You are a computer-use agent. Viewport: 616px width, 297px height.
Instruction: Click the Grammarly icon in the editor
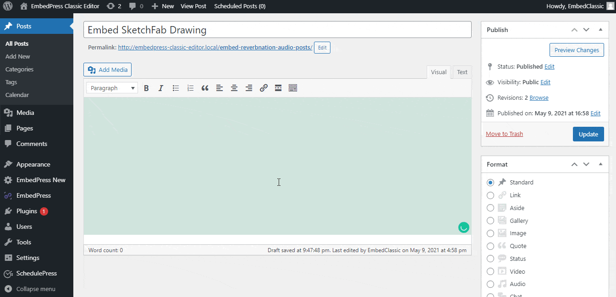click(464, 227)
